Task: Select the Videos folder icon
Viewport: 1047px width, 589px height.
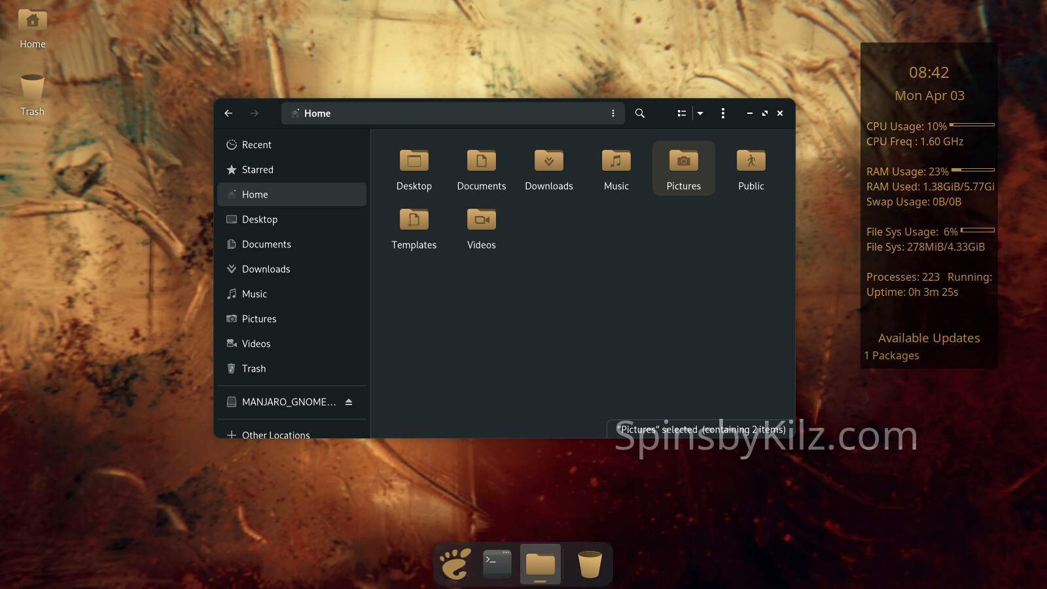Action: (x=481, y=220)
